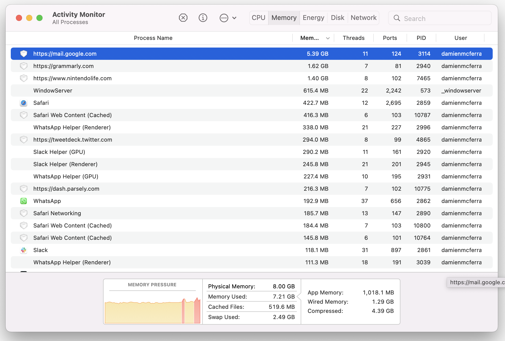
Task: Click the Stop process X icon
Action: pyautogui.click(x=183, y=18)
